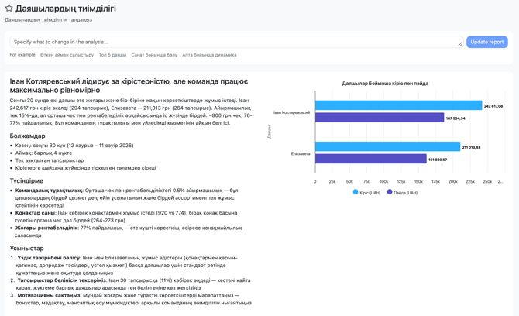This screenshot has height=316, width=519.
Task: Toggle the Пайда (UAH) series legend label
Action: [405, 193]
